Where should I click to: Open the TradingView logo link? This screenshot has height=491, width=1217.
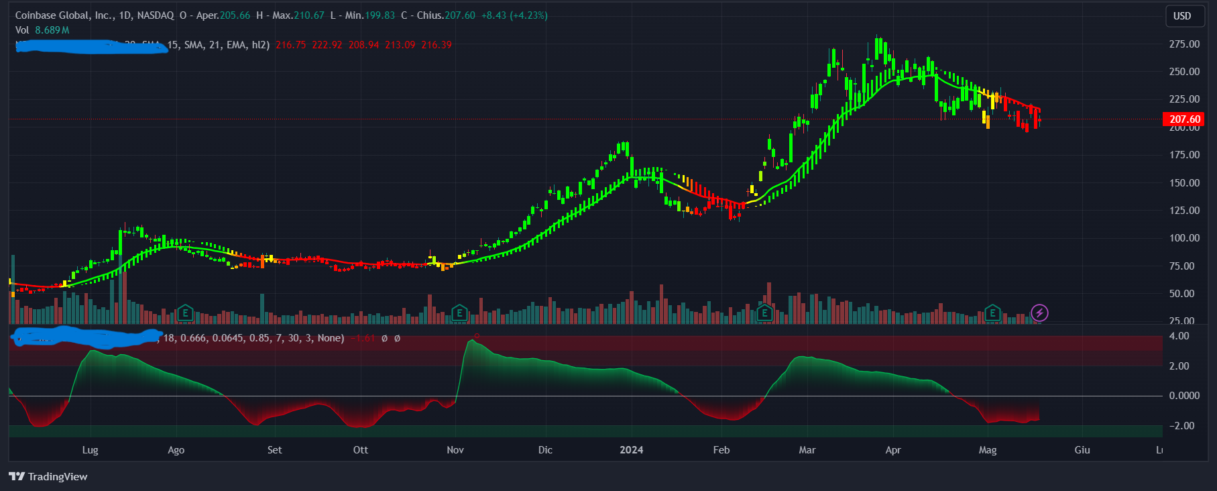click(48, 476)
